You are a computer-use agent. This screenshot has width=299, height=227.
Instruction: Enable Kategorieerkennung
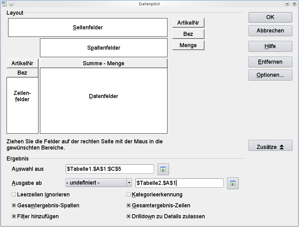click(128, 195)
